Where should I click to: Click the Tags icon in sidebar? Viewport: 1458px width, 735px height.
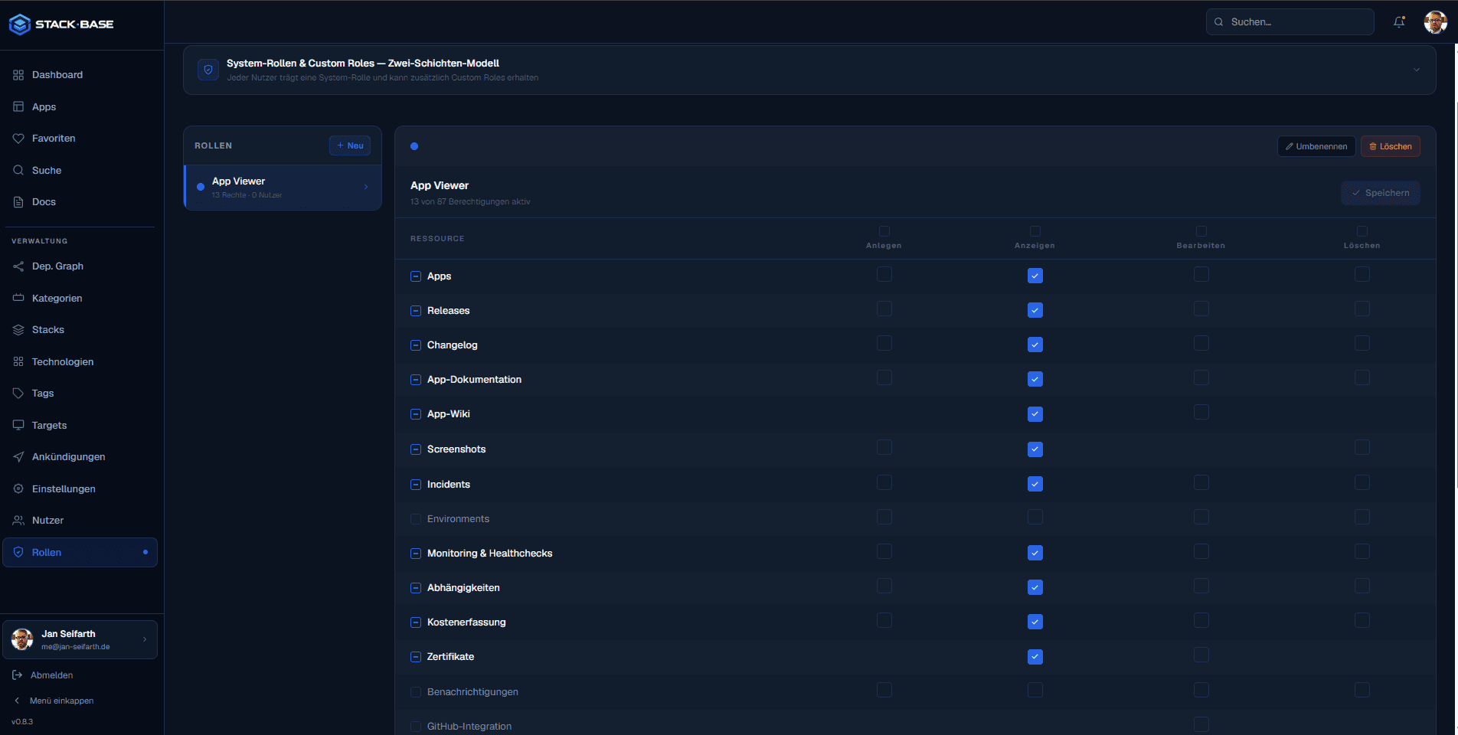point(18,394)
